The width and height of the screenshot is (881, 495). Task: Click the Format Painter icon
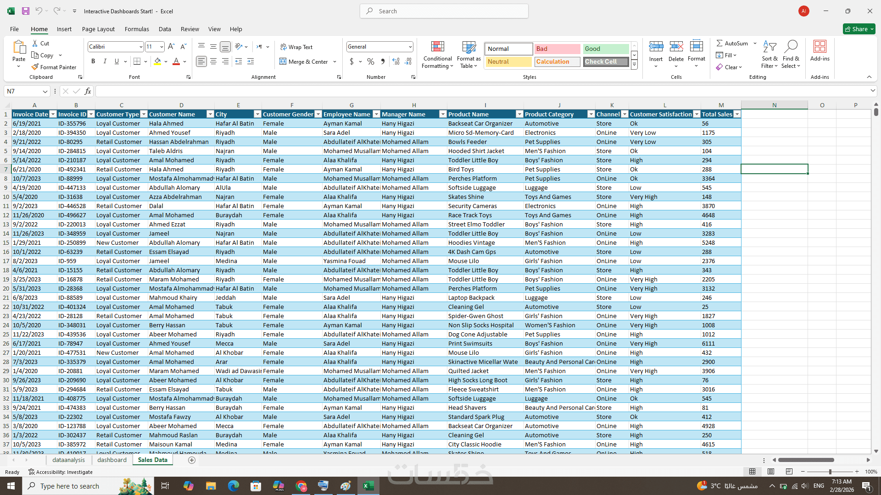[x=35, y=67]
